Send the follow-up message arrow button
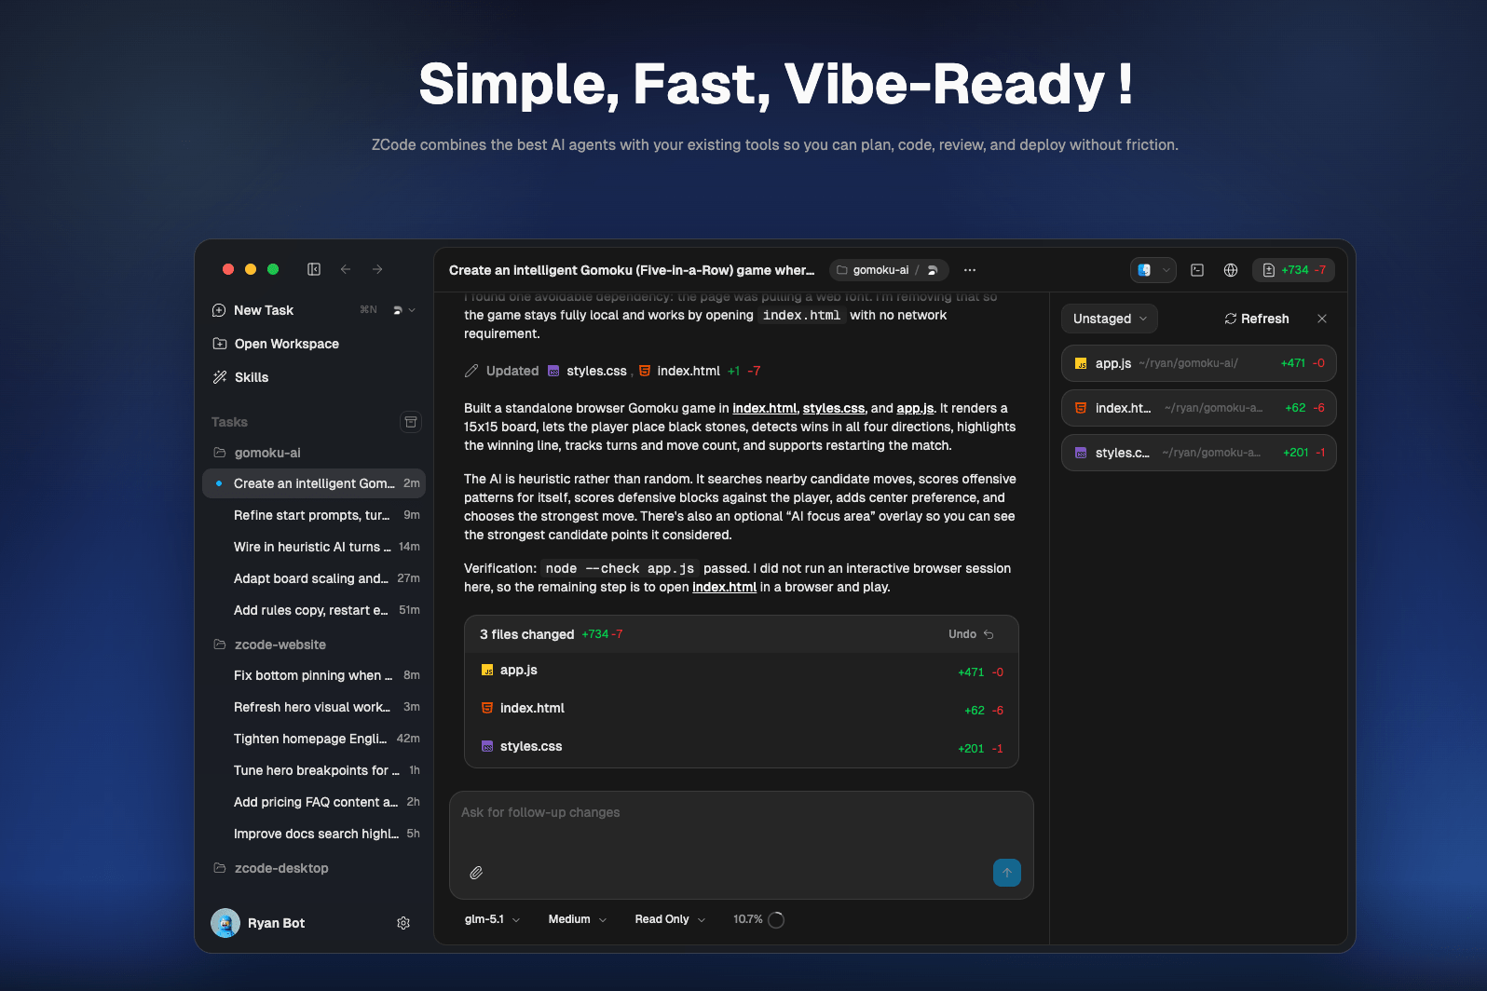The height and width of the screenshot is (991, 1487). pyautogui.click(x=1007, y=873)
